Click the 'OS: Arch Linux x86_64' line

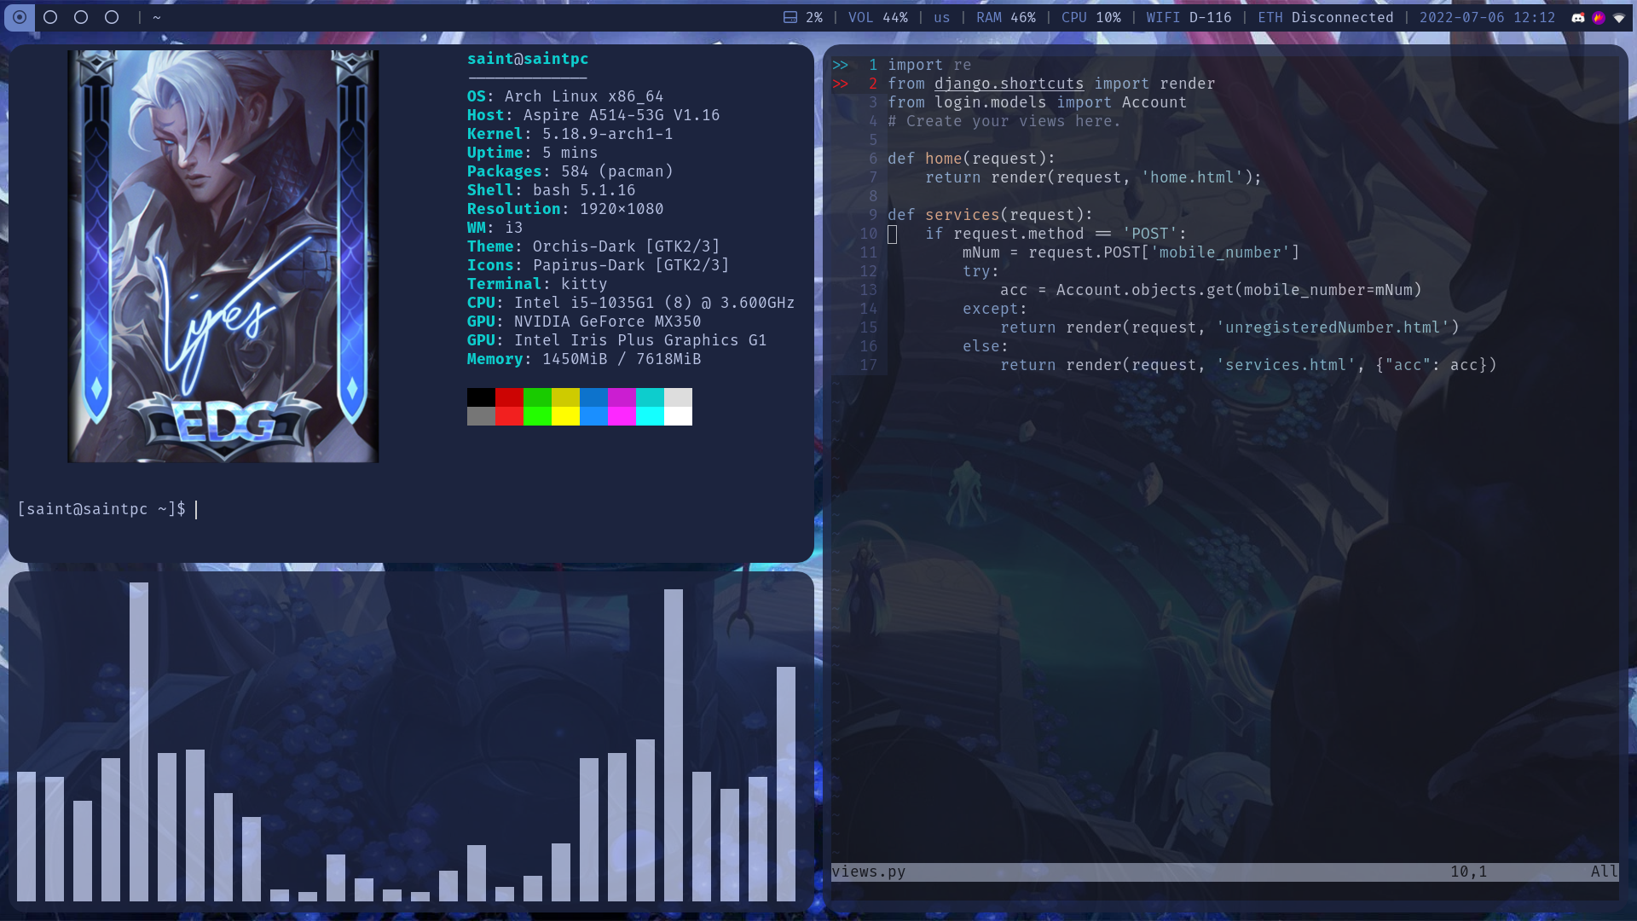(x=565, y=96)
